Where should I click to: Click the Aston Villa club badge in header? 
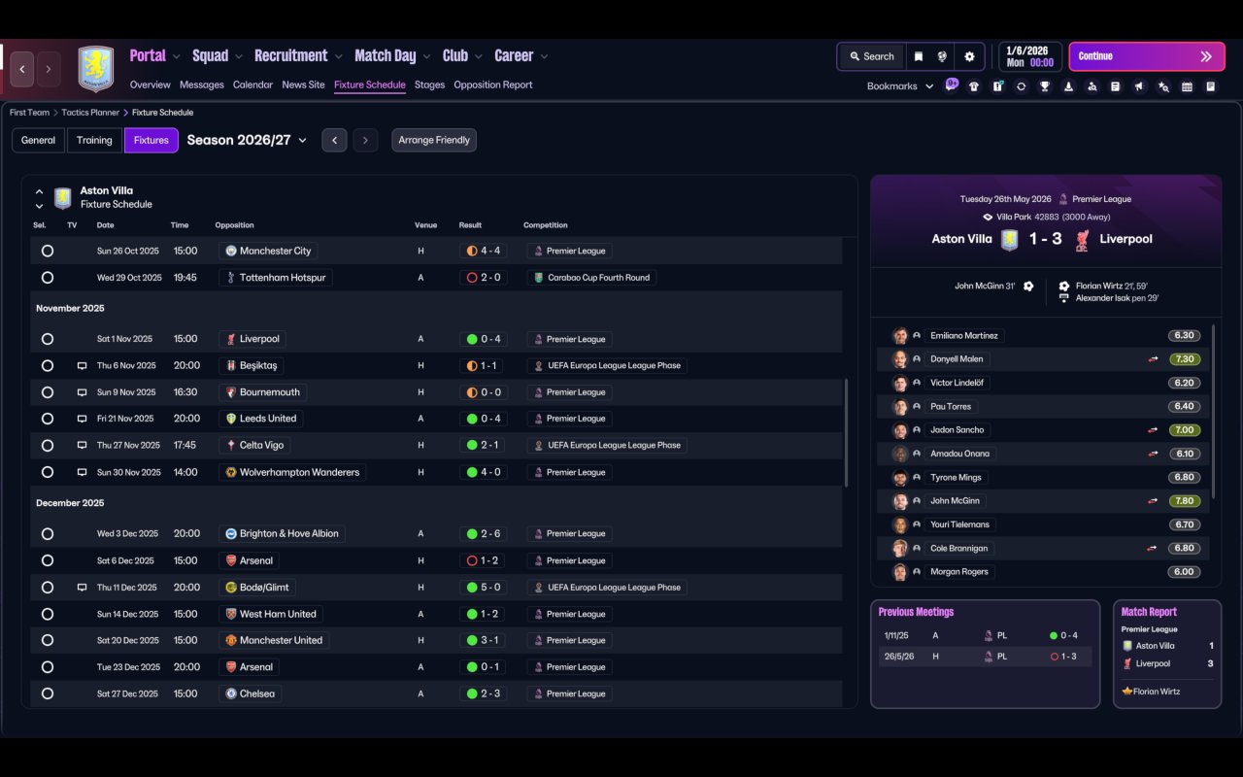(x=96, y=69)
